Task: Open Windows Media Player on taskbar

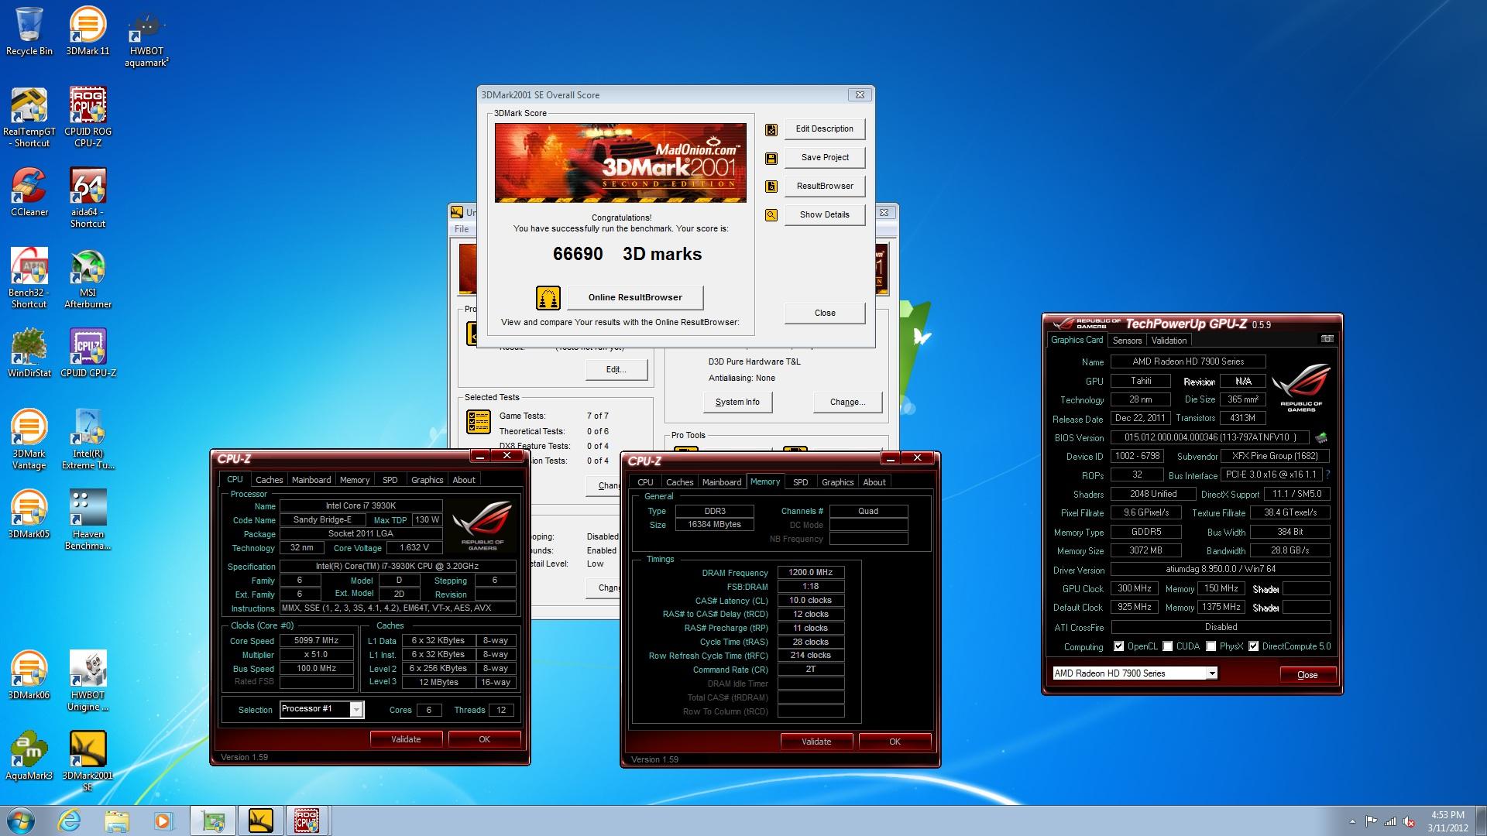Action: click(163, 821)
